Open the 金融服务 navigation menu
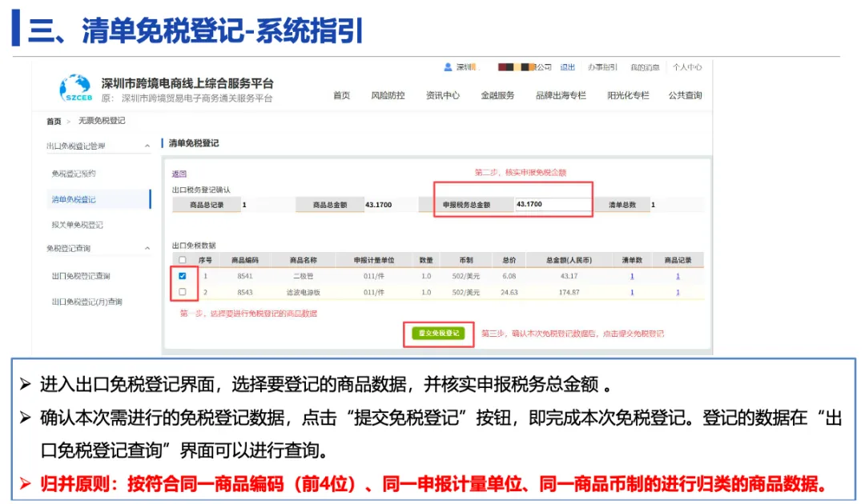The width and height of the screenshot is (865, 504). 498,95
